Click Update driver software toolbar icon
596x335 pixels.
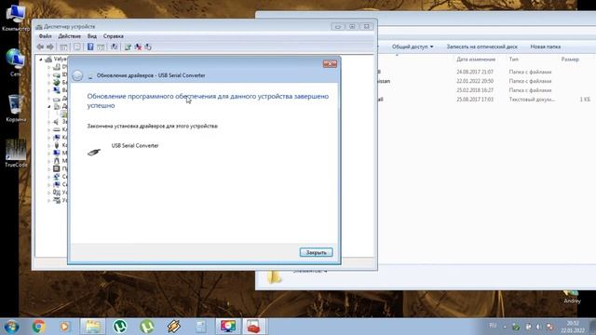pos(128,47)
